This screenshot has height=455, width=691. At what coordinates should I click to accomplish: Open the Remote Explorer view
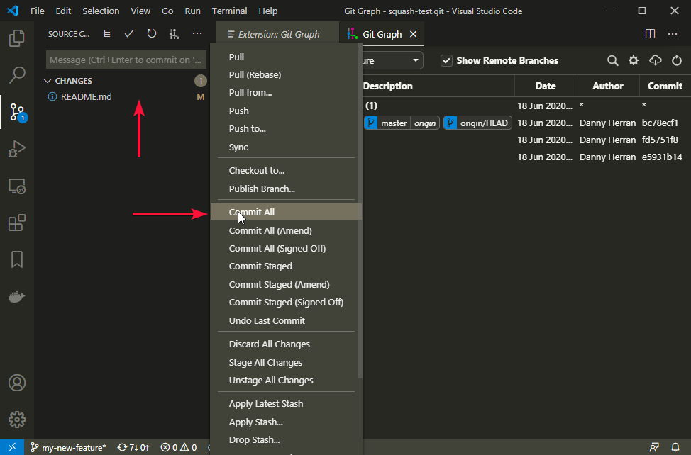17,186
